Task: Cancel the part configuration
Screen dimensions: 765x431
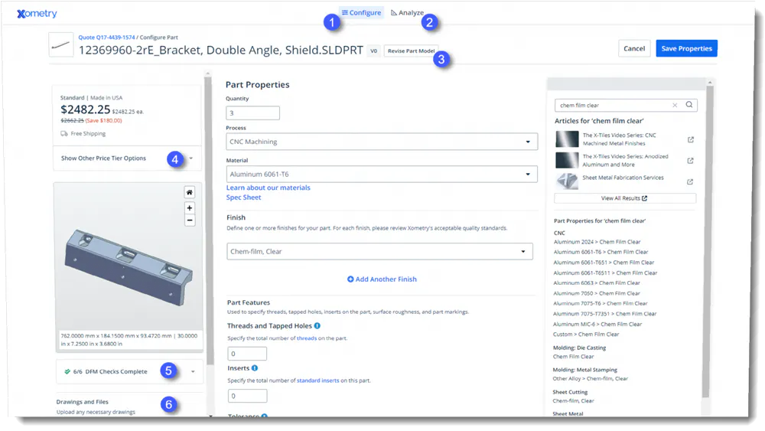Action: tap(634, 48)
